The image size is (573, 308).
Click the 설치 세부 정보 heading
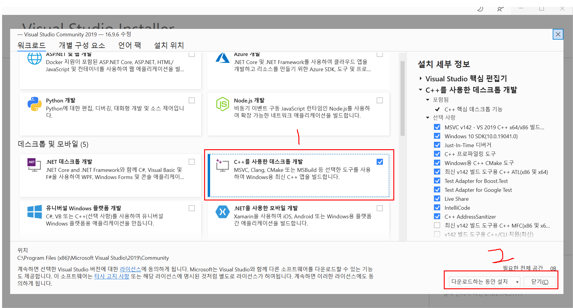pyautogui.click(x=444, y=64)
